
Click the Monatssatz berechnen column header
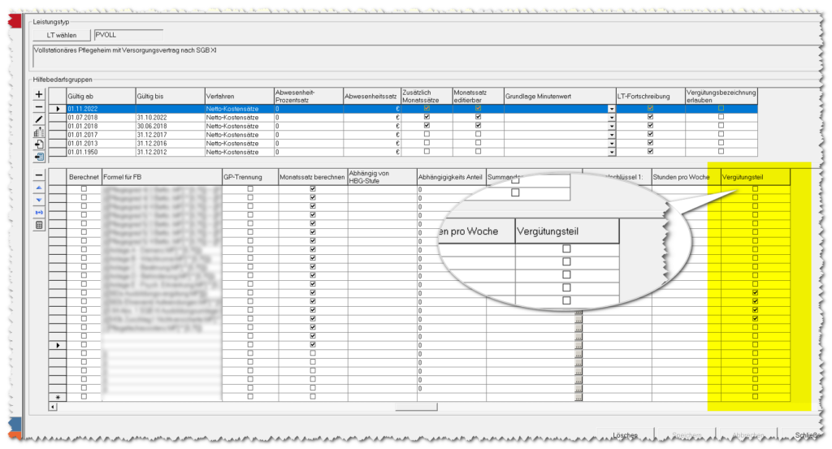[x=313, y=177]
